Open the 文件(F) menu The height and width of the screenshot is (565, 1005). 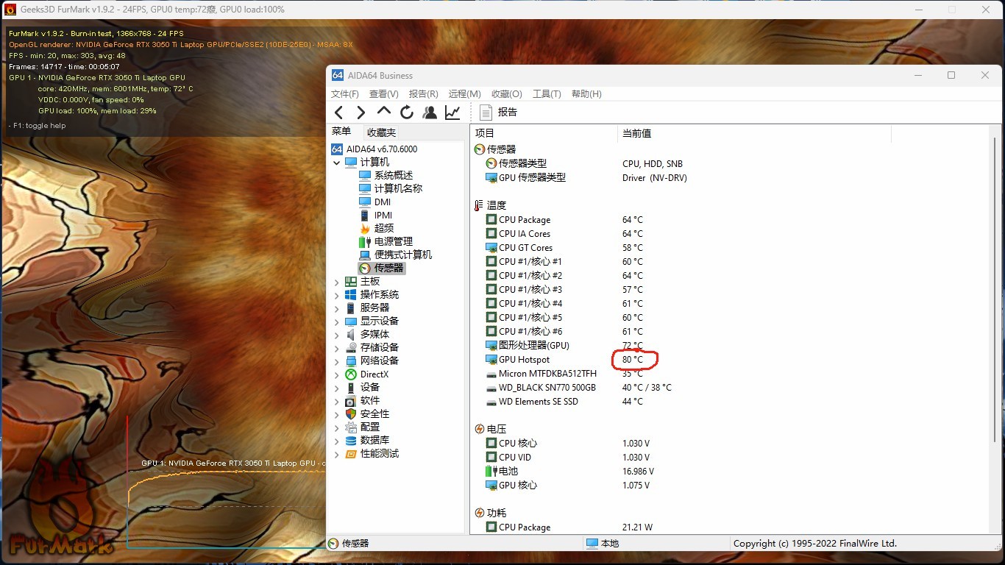click(345, 93)
